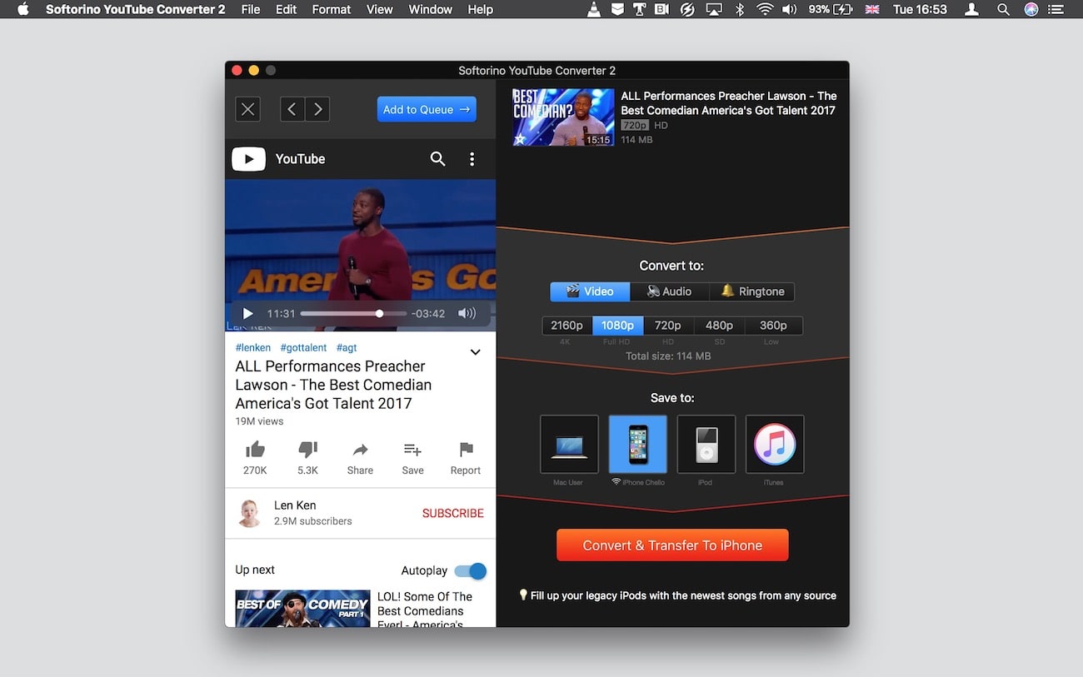The height and width of the screenshot is (677, 1083).
Task: Save to iPod device icon
Action: coord(706,444)
